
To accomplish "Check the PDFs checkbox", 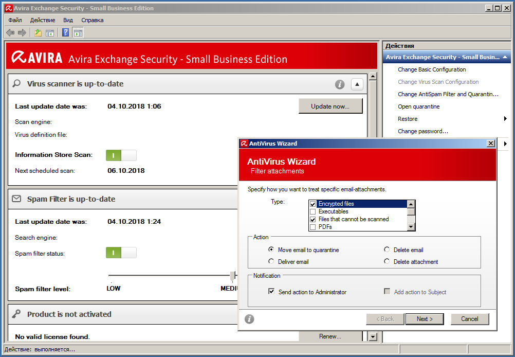I will point(312,227).
